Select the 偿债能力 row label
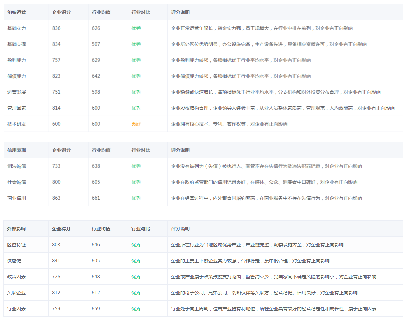 click(17, 76)
